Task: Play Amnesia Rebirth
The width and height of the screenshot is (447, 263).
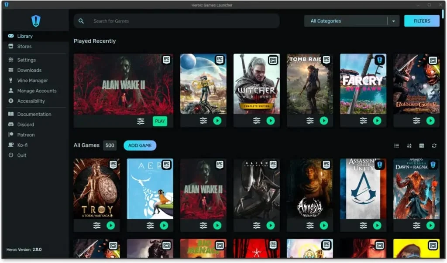Action: pyautogui.click(x=324, y=226)
